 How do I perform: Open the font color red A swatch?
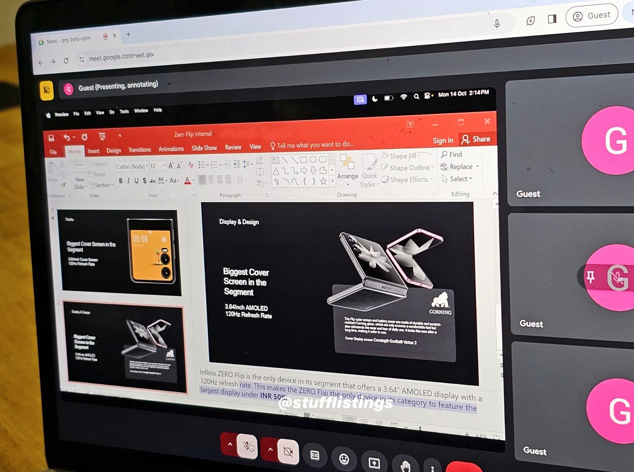pos(188,181)
